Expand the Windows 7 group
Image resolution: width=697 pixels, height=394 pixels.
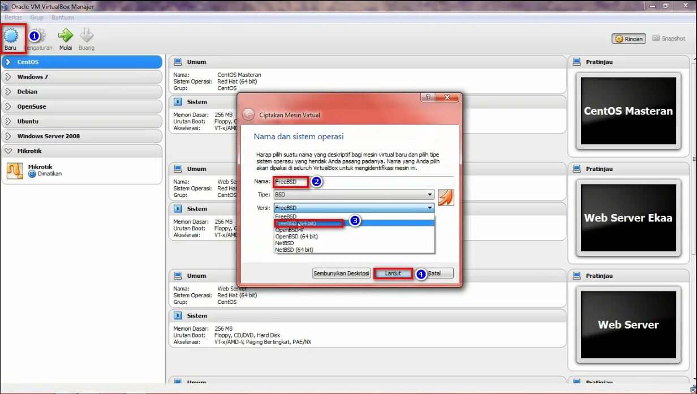pos(8,76)
